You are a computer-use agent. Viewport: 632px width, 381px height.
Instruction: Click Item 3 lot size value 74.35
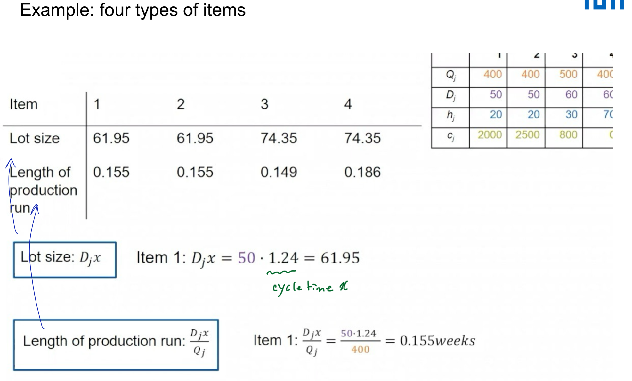(279, 138)
